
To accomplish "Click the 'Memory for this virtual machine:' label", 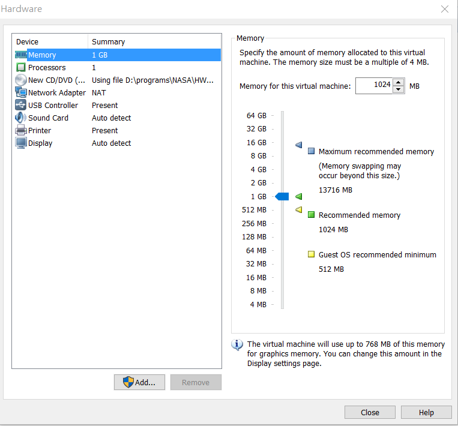I will pos(295,86).
